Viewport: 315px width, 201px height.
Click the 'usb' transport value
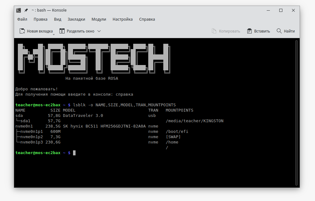point(152,115)
